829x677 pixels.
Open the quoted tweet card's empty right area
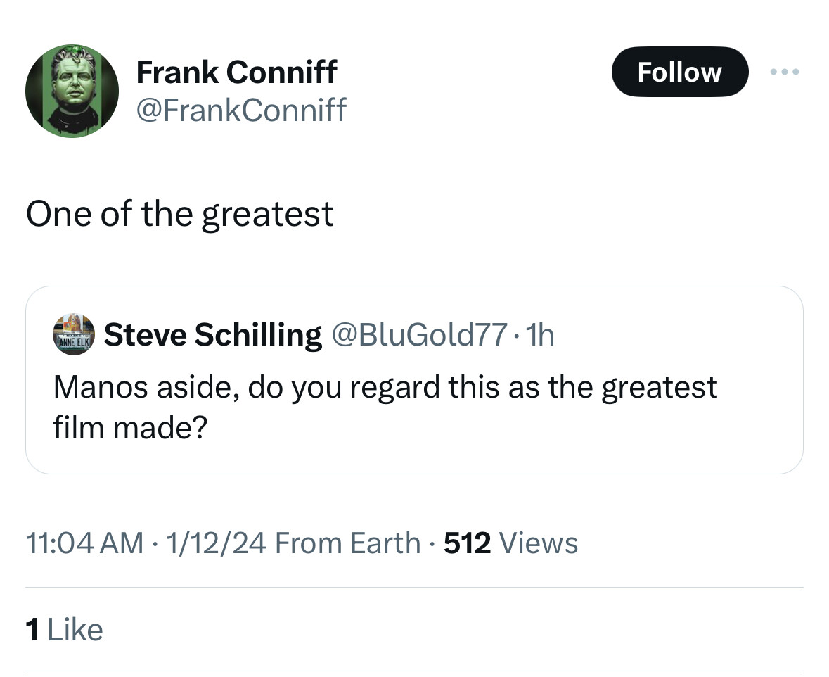pos(633,429)
